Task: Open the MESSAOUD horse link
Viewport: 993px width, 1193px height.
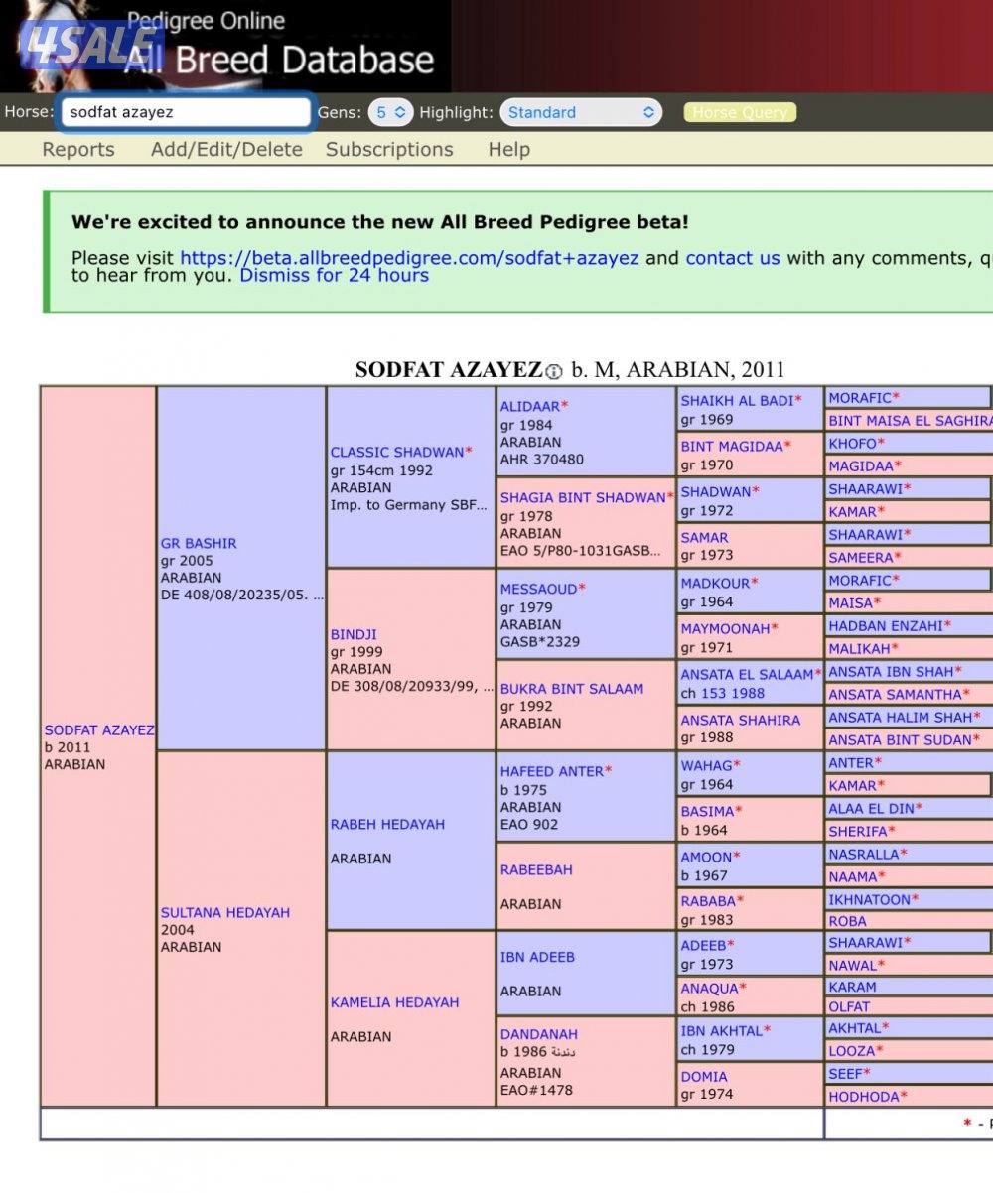Action: pyautogui.click(x=538, y=589)
